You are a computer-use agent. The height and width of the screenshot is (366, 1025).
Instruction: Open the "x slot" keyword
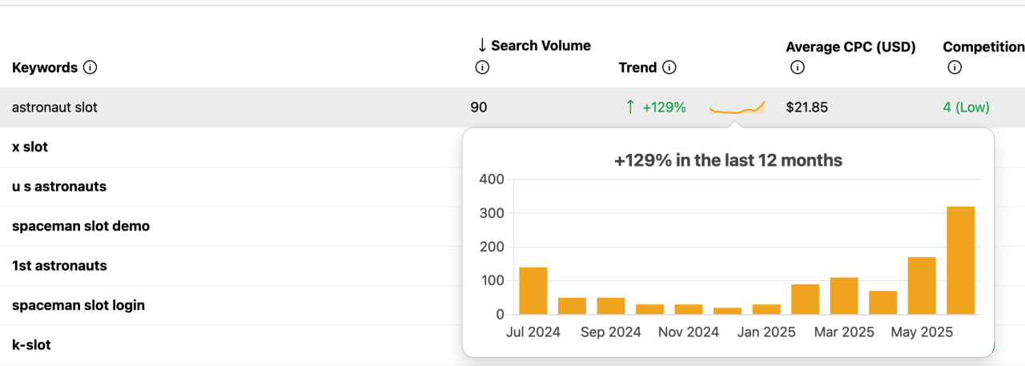30,147
